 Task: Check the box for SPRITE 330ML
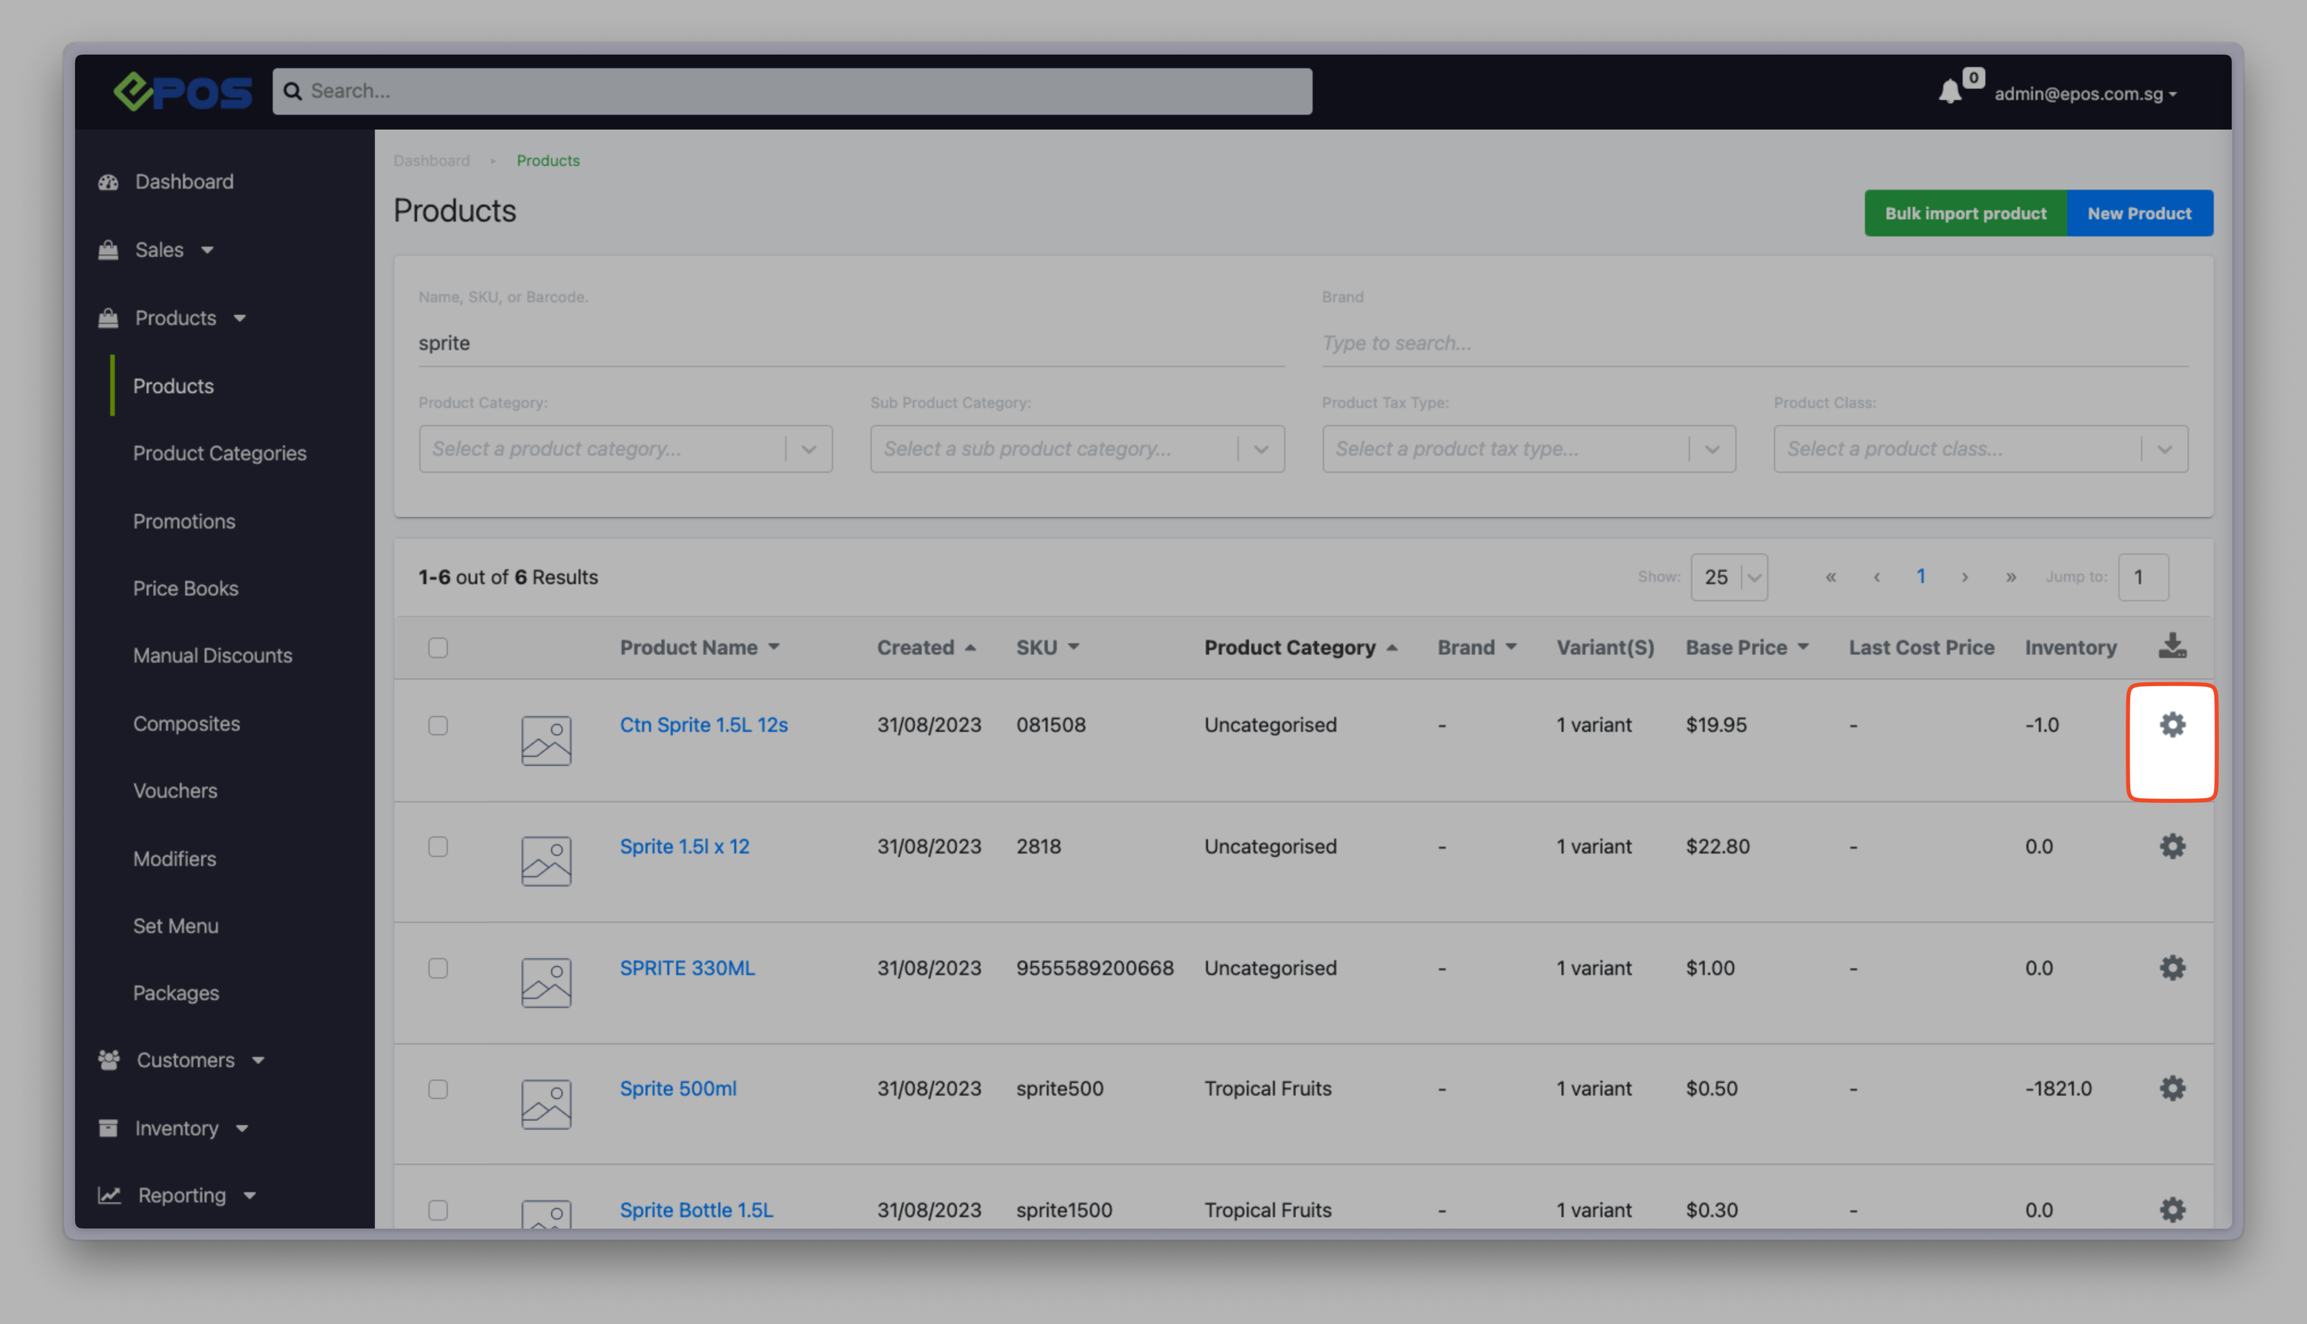tap(438, 968)
